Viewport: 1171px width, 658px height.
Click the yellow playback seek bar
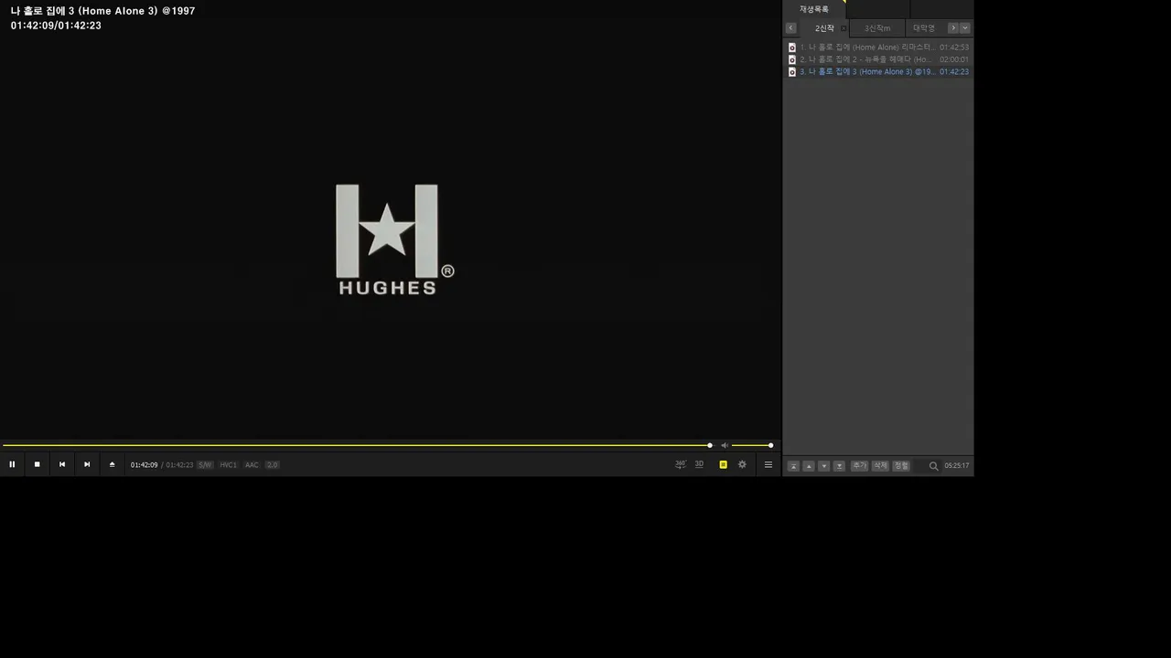(x=356, y=445)
